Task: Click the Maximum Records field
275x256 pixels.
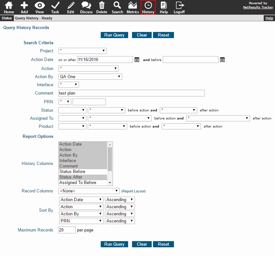Action: tap(67, 230)
